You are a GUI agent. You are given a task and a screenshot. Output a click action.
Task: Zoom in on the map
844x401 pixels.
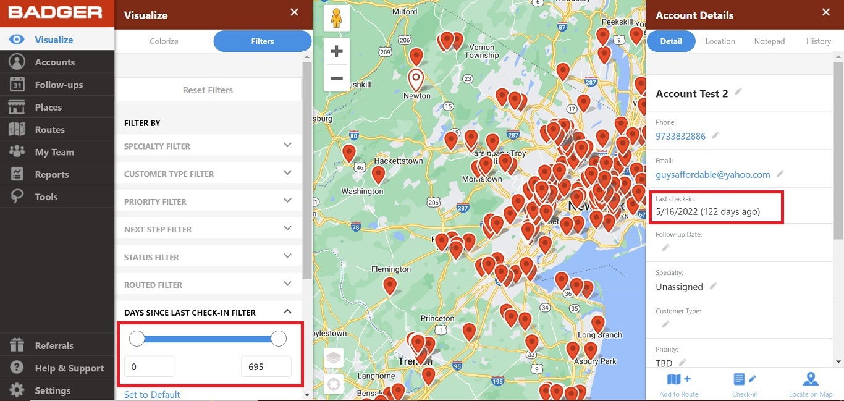(337, 51)
